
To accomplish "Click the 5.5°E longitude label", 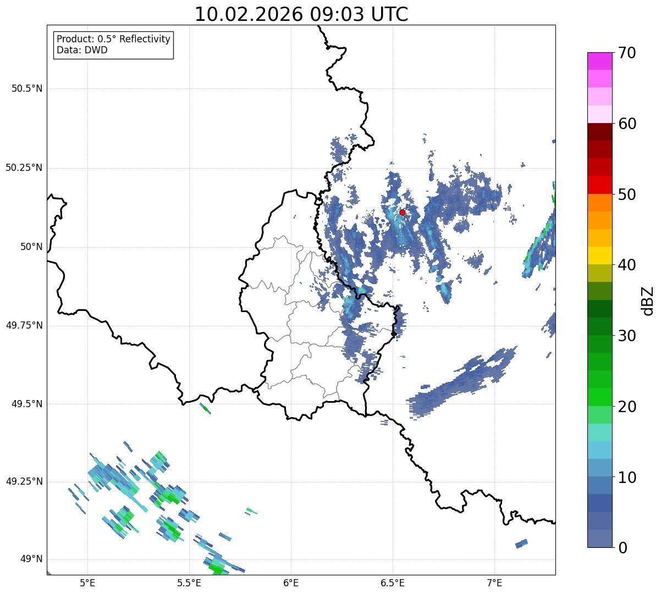I will coord(189,582).
